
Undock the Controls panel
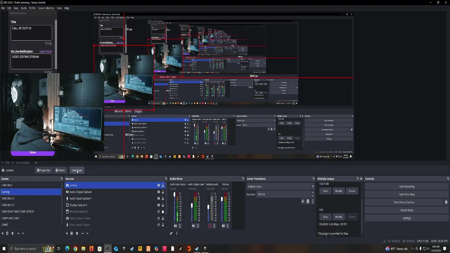[x=448, y=179]
